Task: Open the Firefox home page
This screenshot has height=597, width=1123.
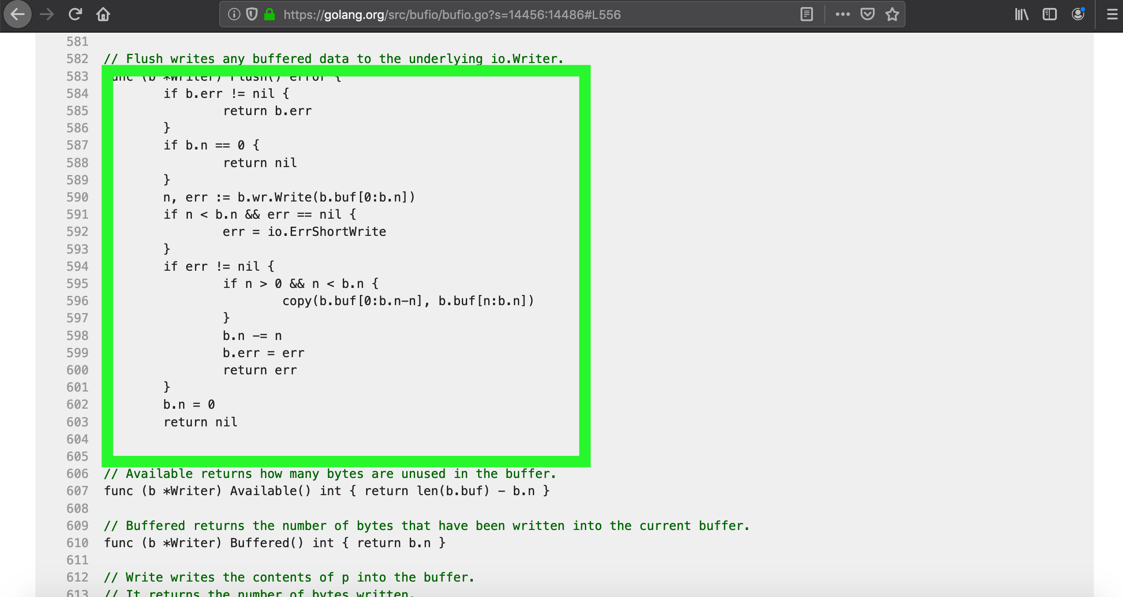Action: click(103, 14)
